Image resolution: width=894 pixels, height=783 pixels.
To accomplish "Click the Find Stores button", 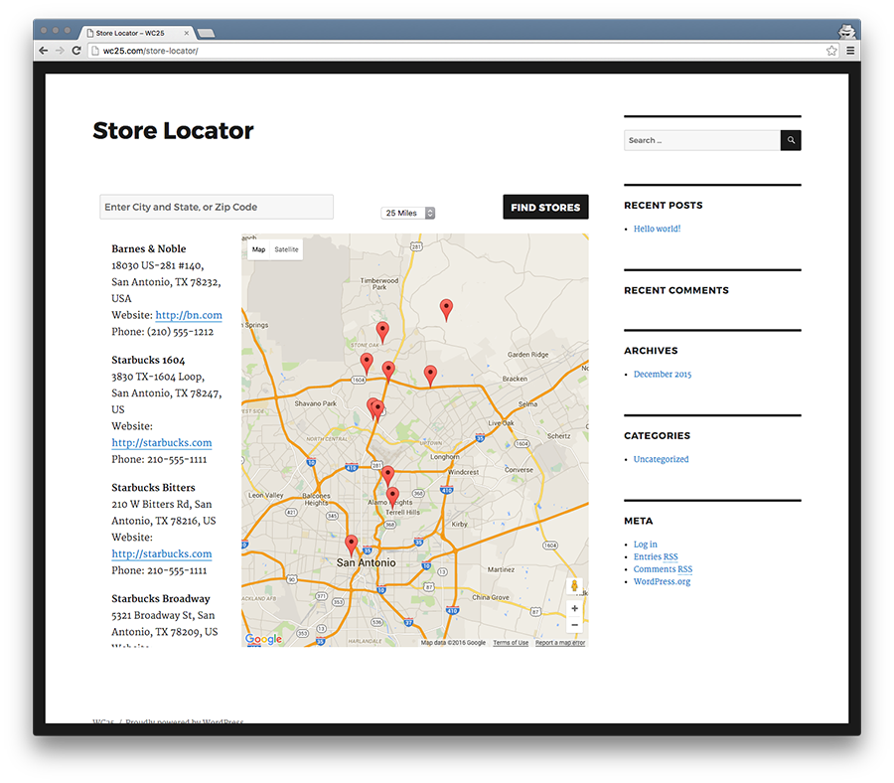I will [544, 207].
